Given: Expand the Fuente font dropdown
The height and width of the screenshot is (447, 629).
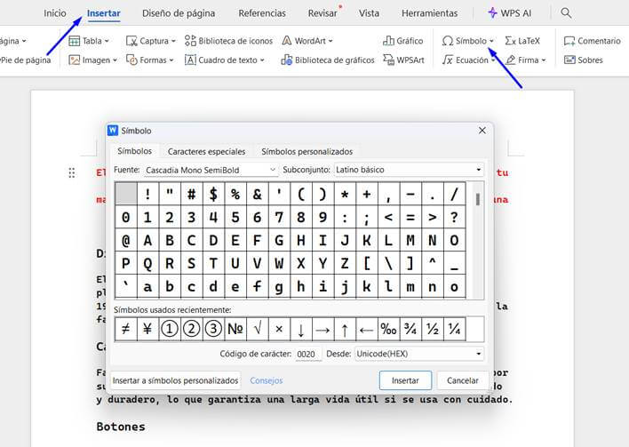Looking at the screenshot, I should click(272, 170).
